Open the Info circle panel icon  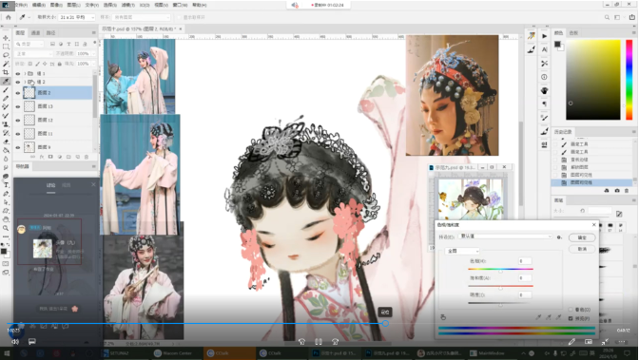(x=545, y=77)
